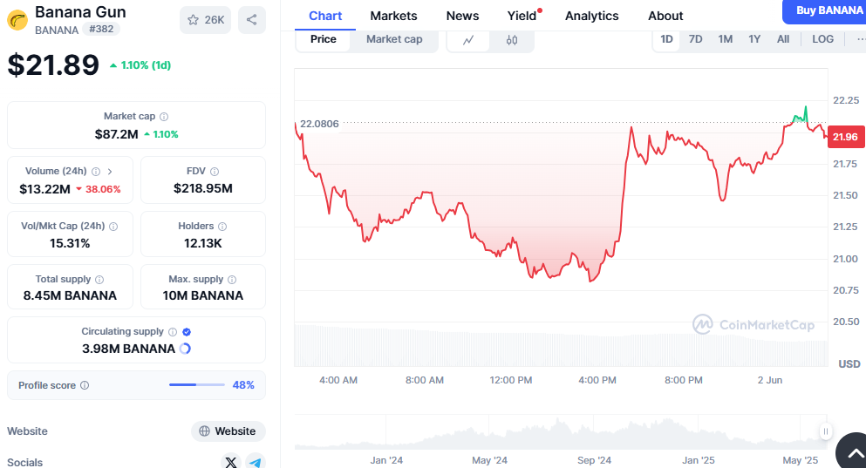Viewport: 866px width, 468px height.
Task: Switch to line chart icon
Action: click(x=468, y=39)
